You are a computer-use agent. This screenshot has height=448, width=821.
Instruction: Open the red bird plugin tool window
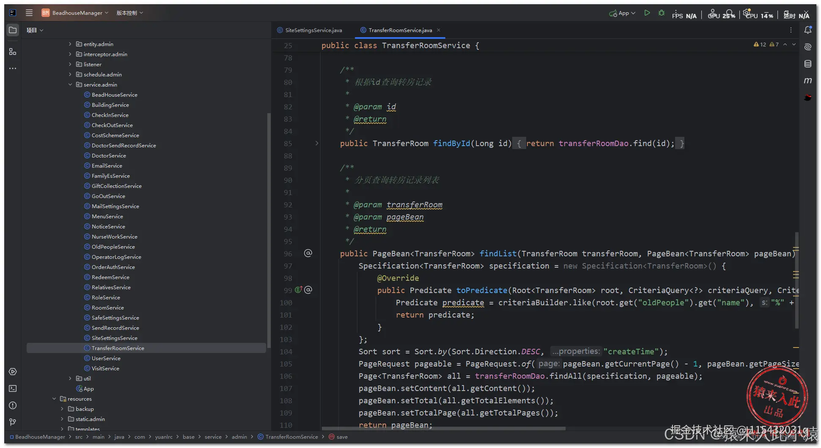tap(808, 98)
